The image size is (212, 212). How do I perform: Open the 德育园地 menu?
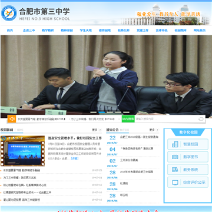click(105, 31)
